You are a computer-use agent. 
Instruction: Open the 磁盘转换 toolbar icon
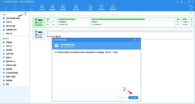tap(76, 8)
